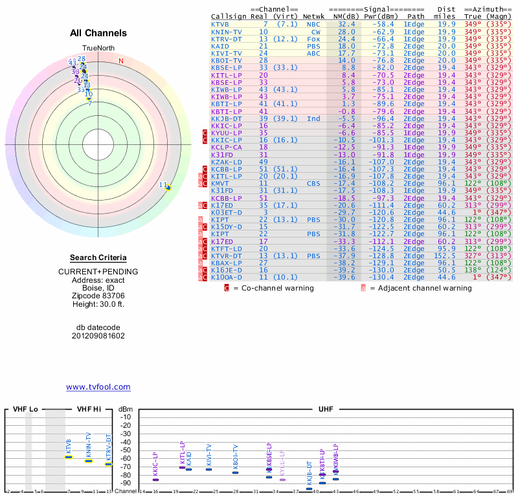Click the warning icon next to K10OA-D
518x497 pixels.
pyautogui.click(x=205, y=277)
